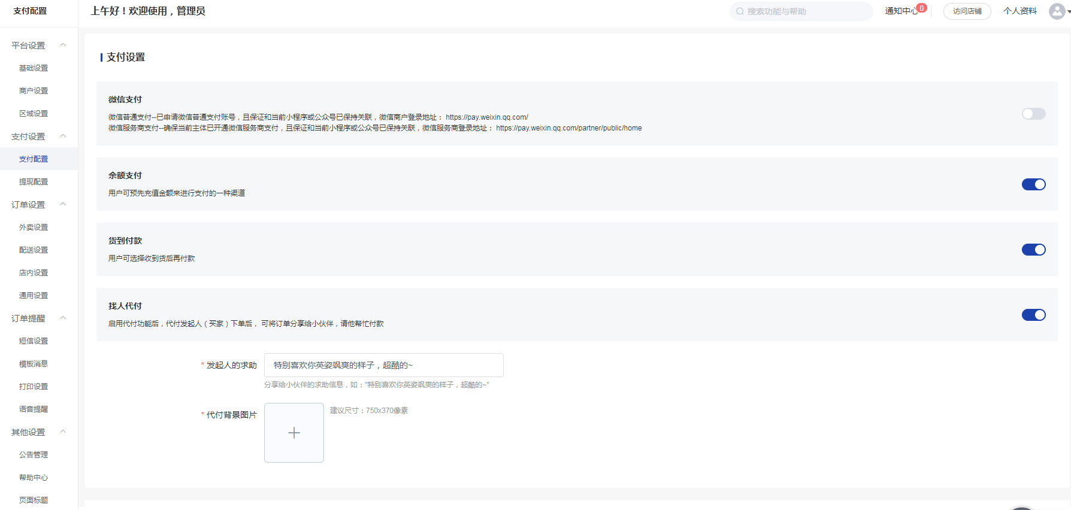The height and width of the screenshot is (510, 1071).
Task: Open 基础设置 in sidebar
Action: [x=34, y=68]
